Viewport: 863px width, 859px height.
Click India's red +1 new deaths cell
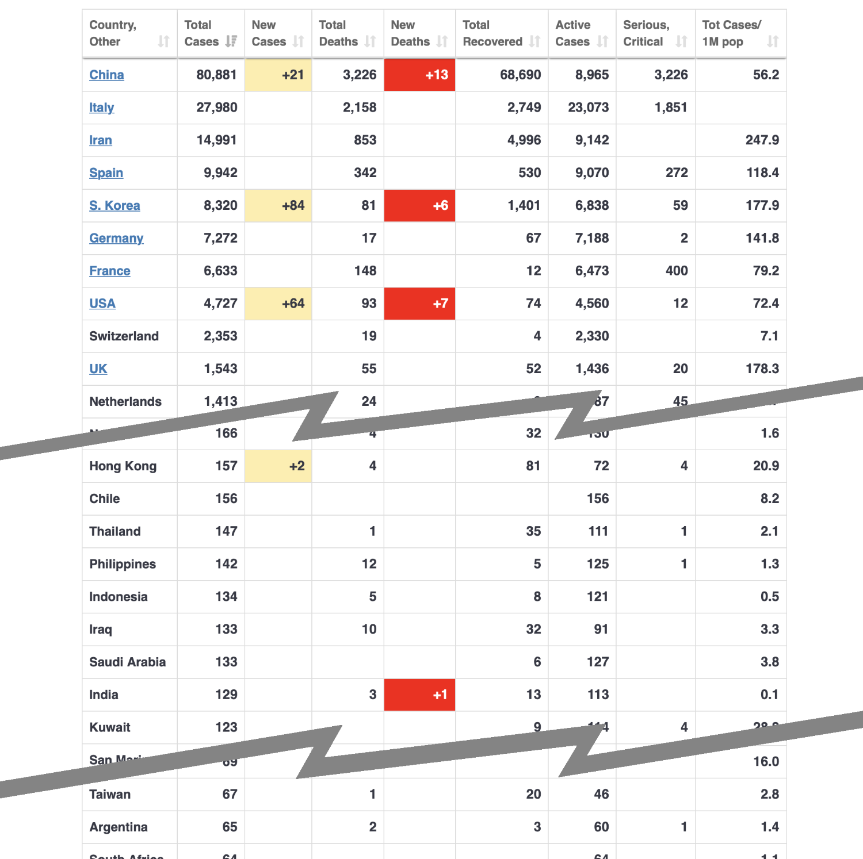click(419, 695)
